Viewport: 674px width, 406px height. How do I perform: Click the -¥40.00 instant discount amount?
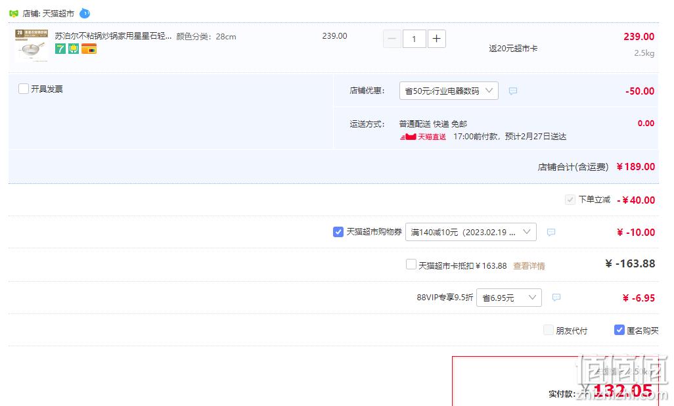click(x=636, y=200)
